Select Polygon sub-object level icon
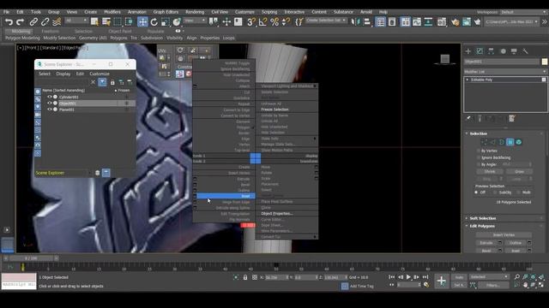Image resolution: width=549 pixels, height=308 pixels. click(x=510, y=142)
